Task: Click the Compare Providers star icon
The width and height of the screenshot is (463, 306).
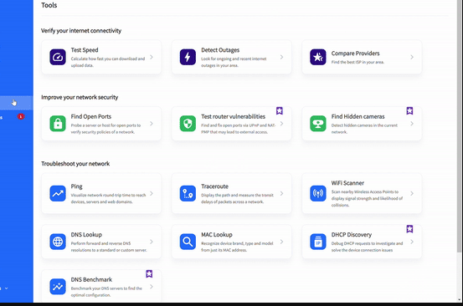Action: pyautogui.click(x=318, y=57)
